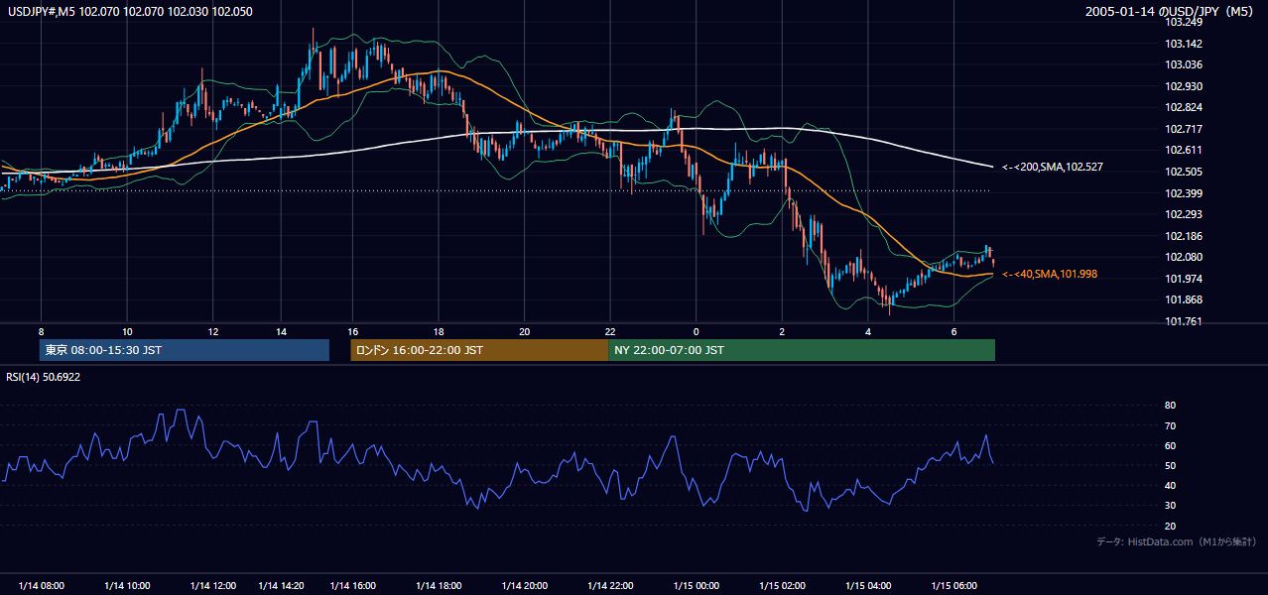Image resolution: width=1268 pixels, height=595 pixels.
Task: Click the NY 22:00-07:00 JST session bar
Action: click(x=802, y=350)
